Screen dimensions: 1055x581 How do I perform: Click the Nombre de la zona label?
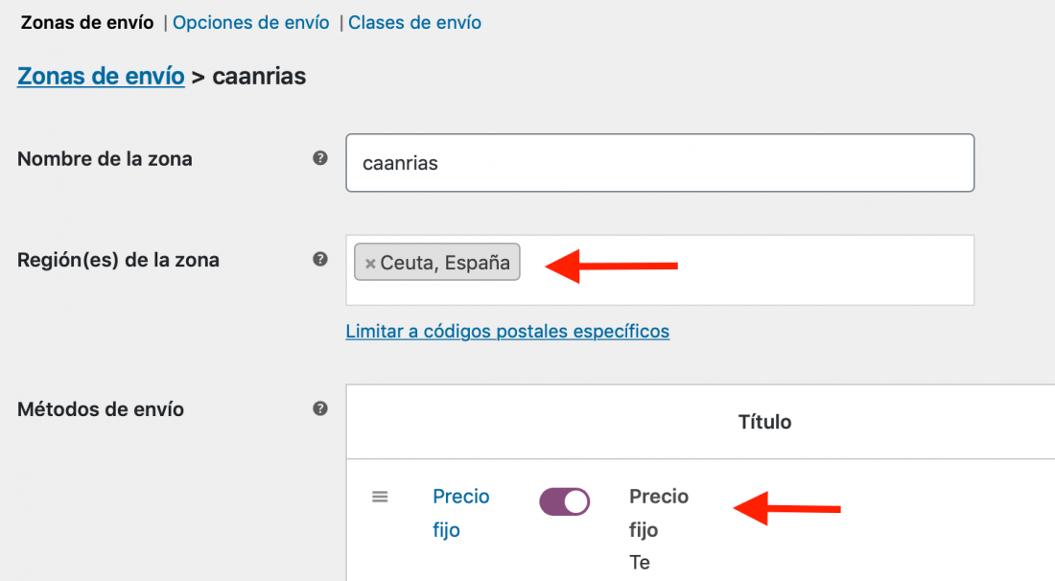click(x=105, y=159)
